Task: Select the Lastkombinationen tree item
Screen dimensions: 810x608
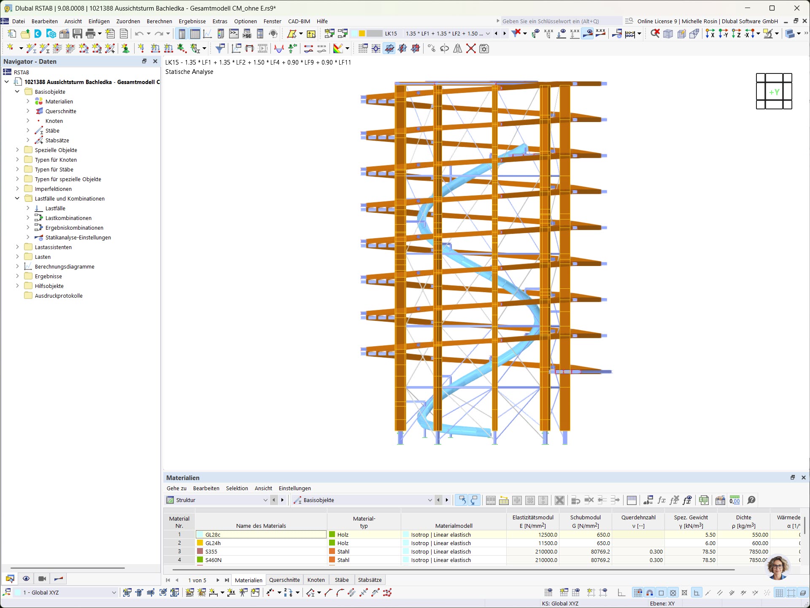Action: 68,218
